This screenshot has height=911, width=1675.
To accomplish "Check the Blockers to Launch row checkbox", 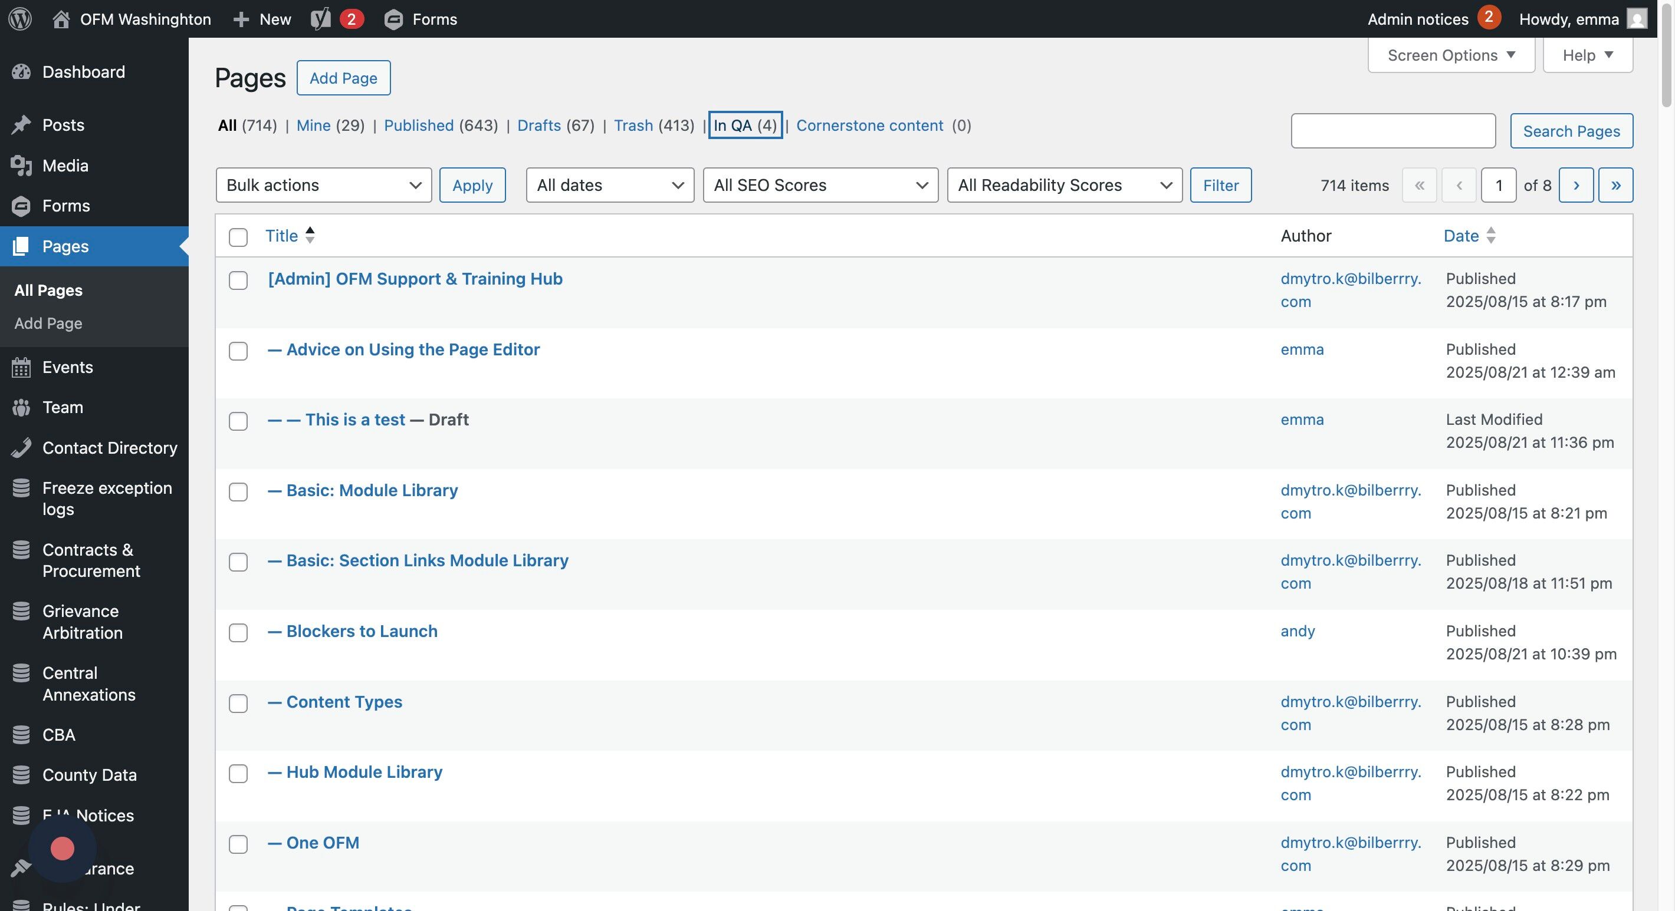I will tap(238, 632).
